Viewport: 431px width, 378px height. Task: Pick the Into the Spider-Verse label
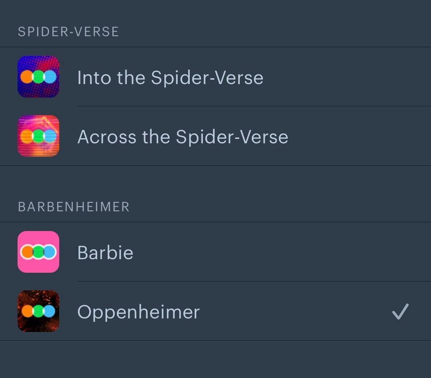(x=170, y=78)
